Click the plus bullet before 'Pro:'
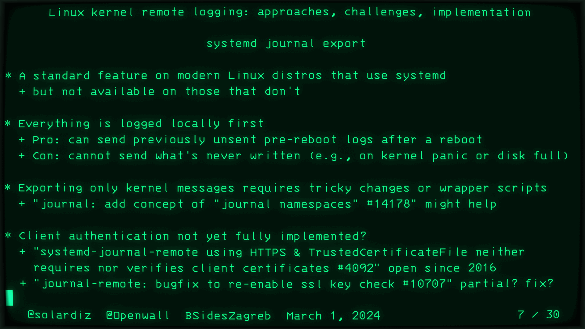Screen dimensions: 585x329 pos(22,140)
